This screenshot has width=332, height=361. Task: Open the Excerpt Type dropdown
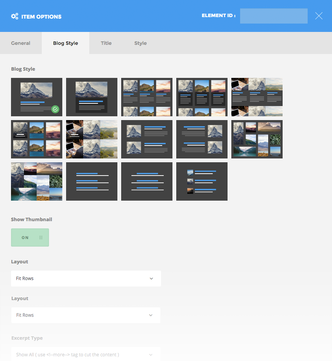pos(85,354)
